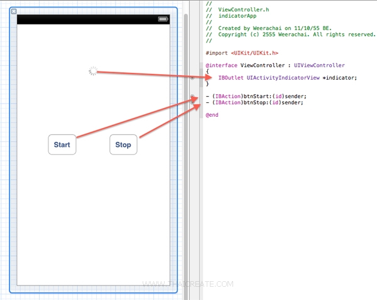Click the @interface ViewController declaration
Screen dimensions: 377x300
[275, 65]
